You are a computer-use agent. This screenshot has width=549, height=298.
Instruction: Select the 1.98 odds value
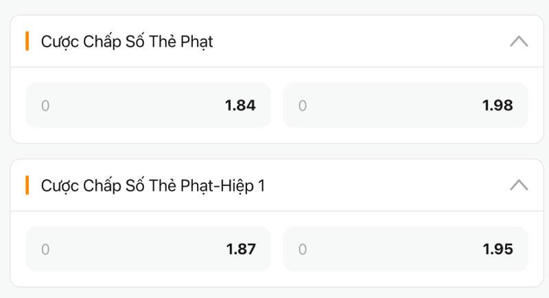(x=498, y=106)
